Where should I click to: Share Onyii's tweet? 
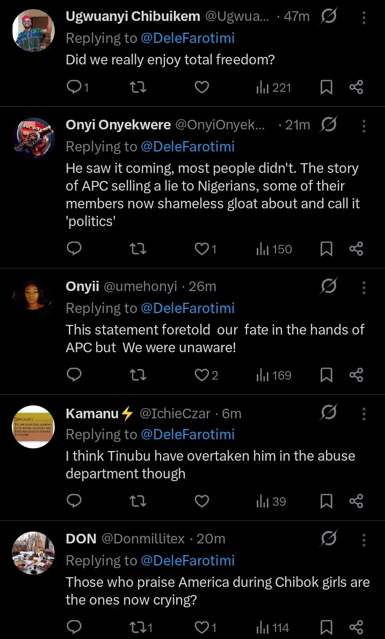coord(356,375)
